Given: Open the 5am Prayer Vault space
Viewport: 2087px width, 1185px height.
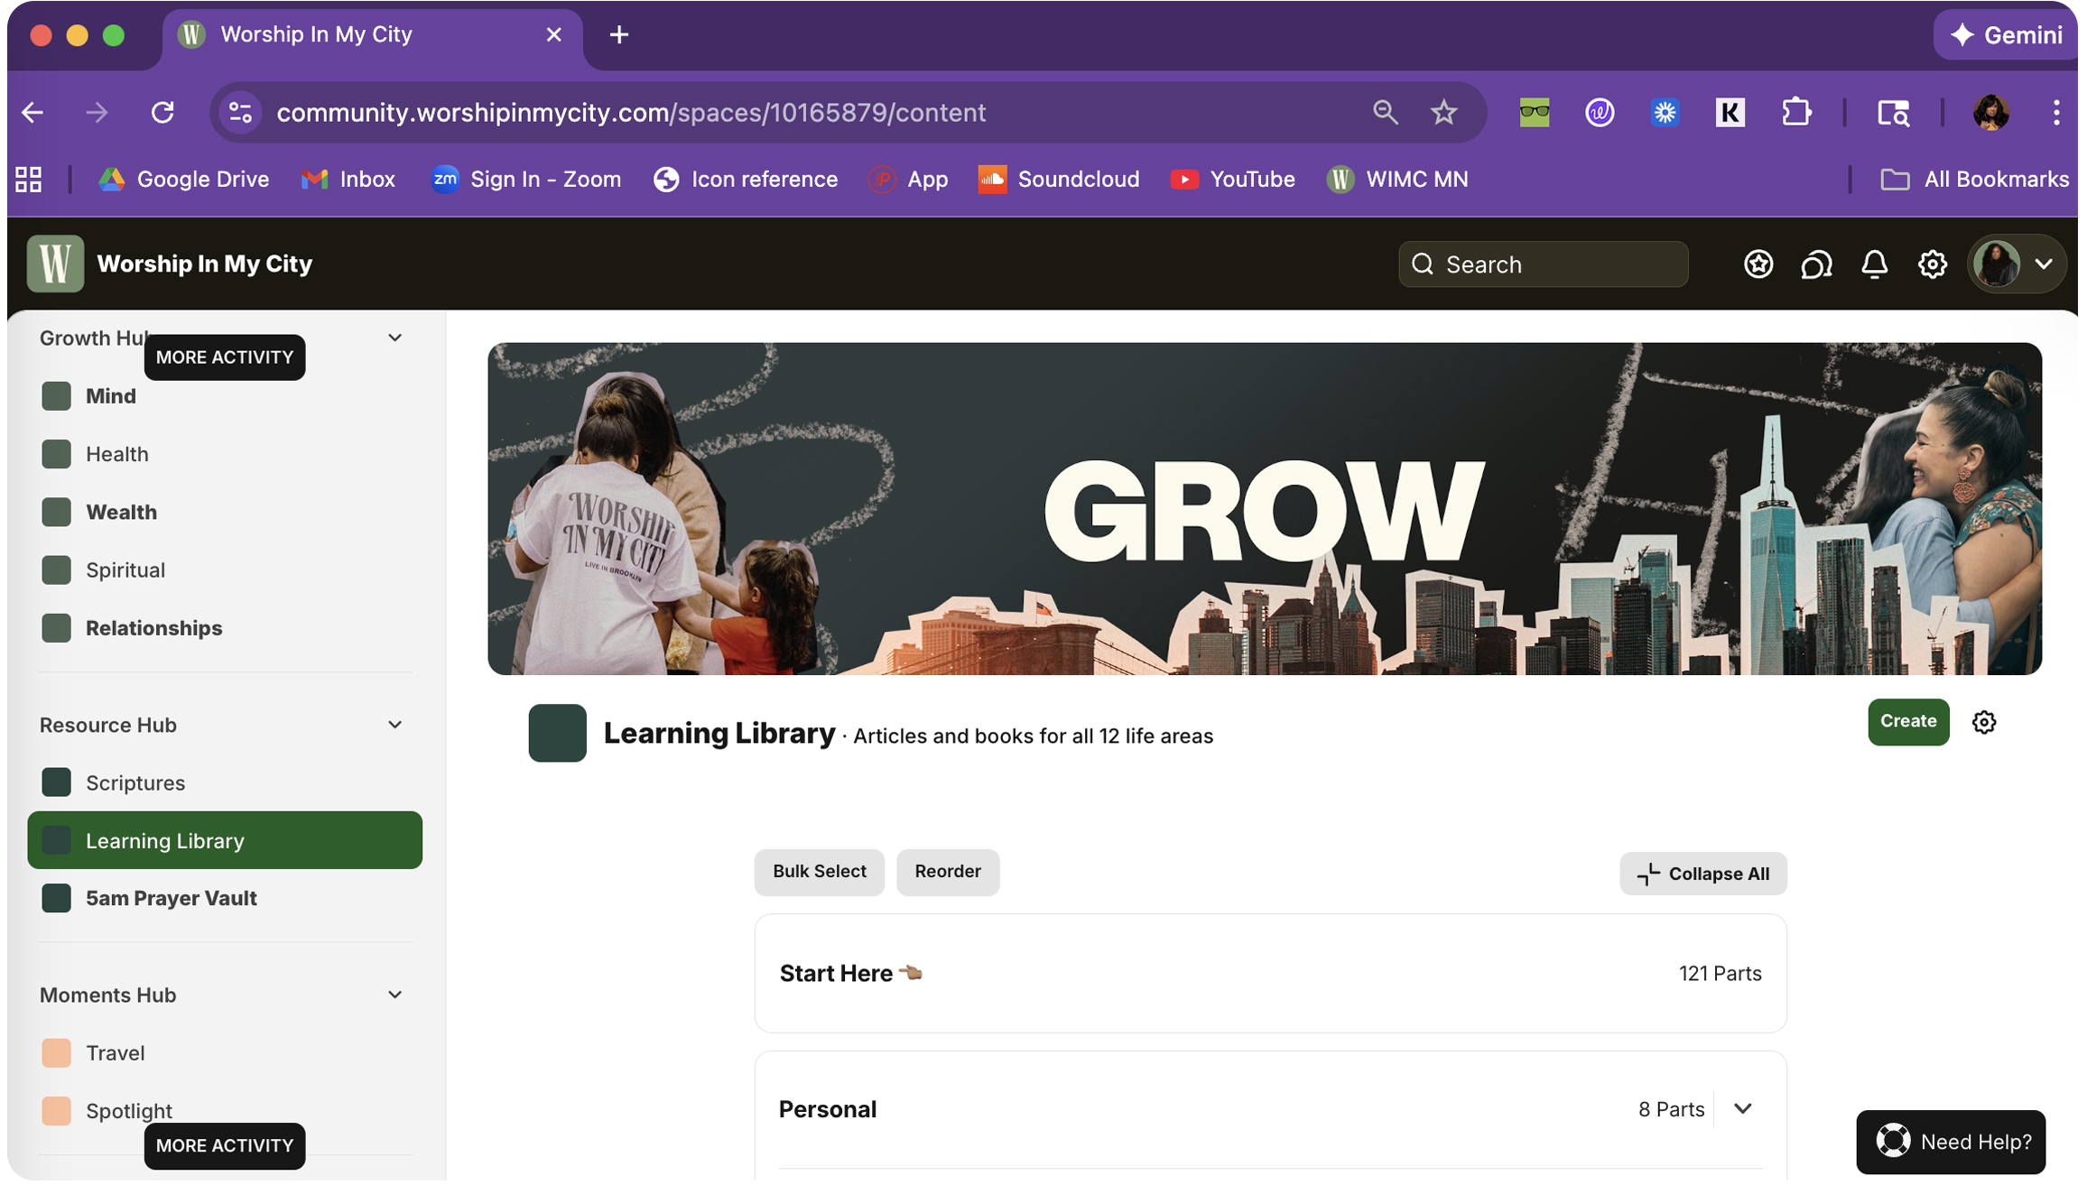Looking at the screenshot, I should click(171, 898).
